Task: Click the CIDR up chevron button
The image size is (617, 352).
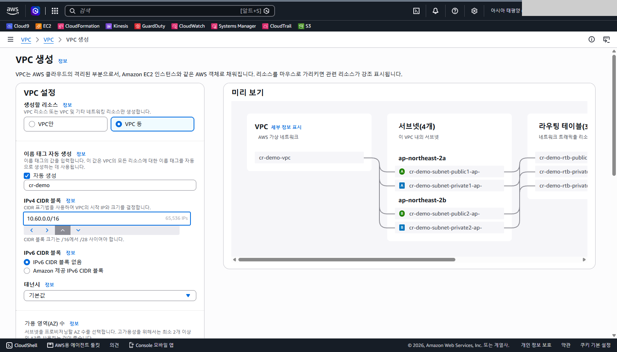Action: pyautogui.click(x=63, y=230)
